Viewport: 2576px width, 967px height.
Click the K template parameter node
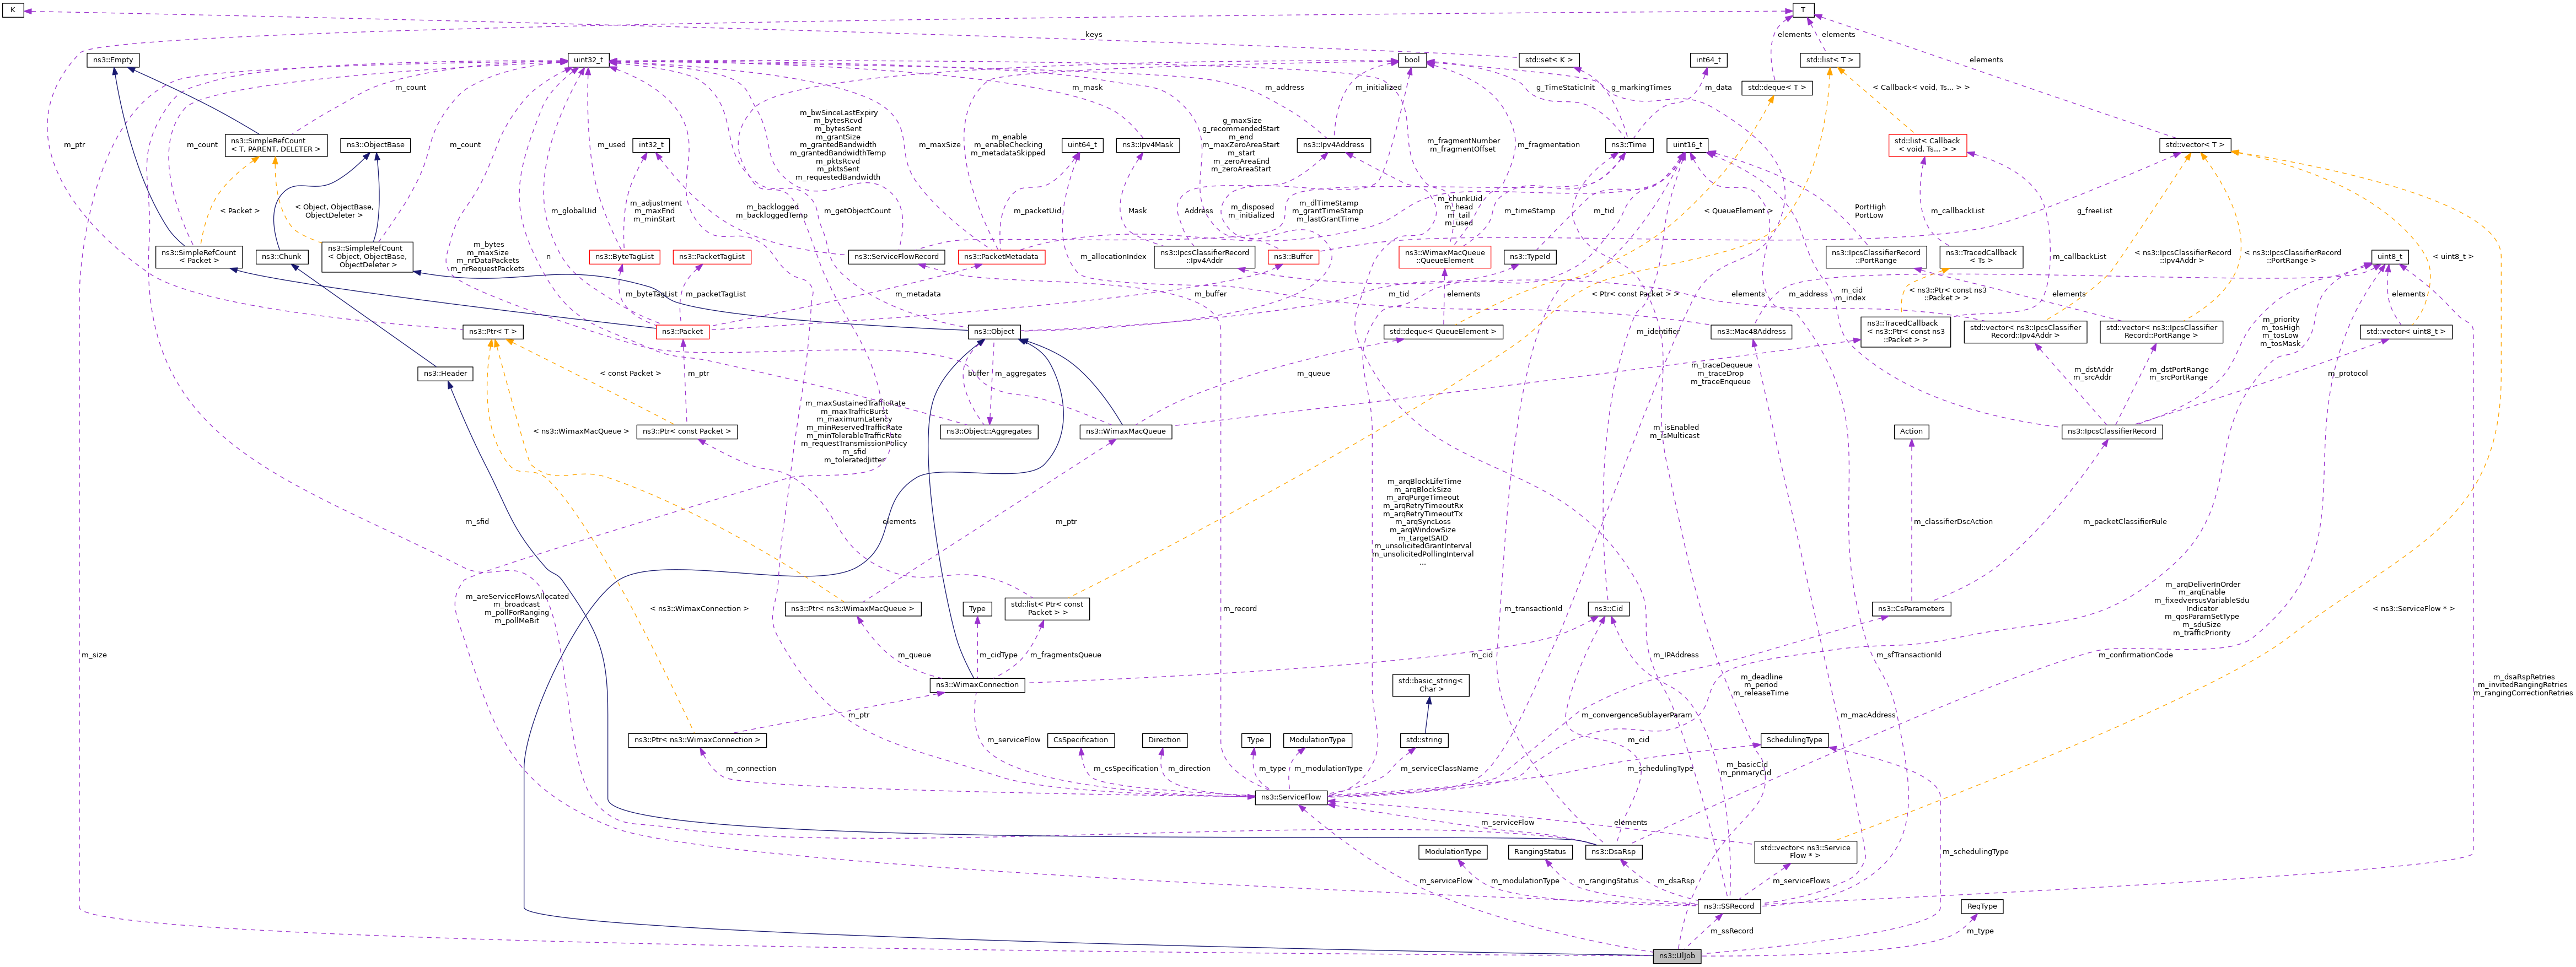click(x=13, y=10)
